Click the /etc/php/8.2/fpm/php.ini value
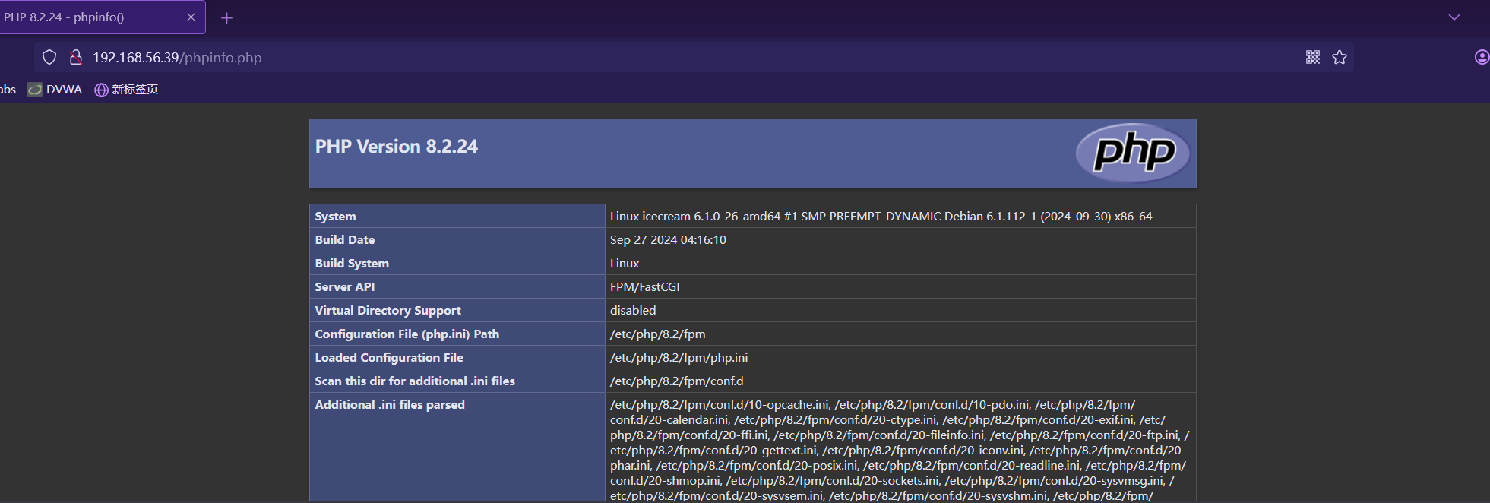The image size is (1490, 503). pyautogui.click(x=679, y=358)
